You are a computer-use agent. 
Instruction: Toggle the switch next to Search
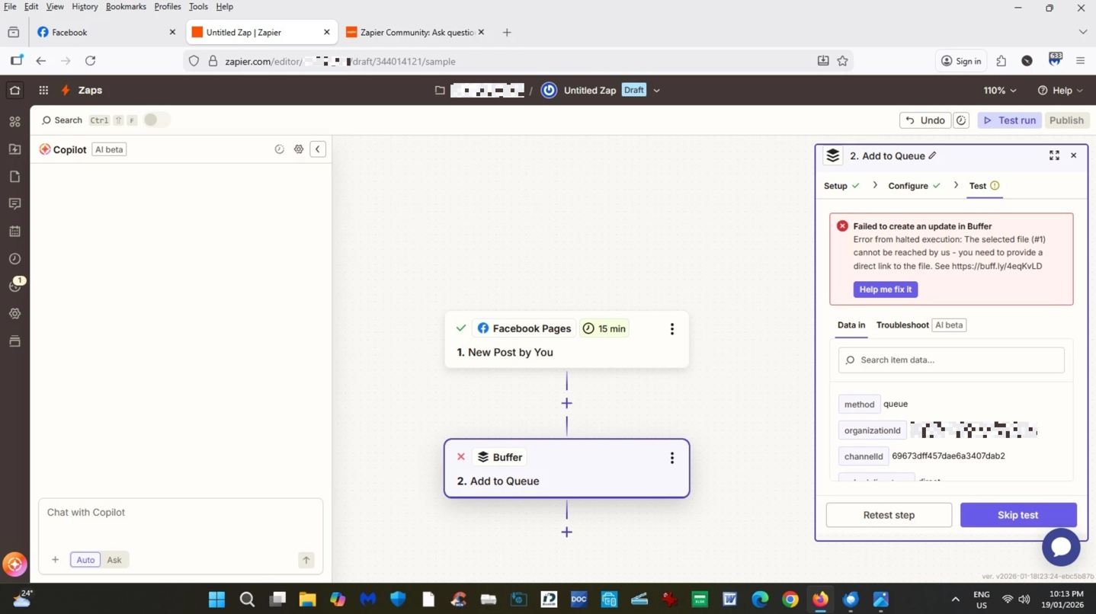coord(155,120)
